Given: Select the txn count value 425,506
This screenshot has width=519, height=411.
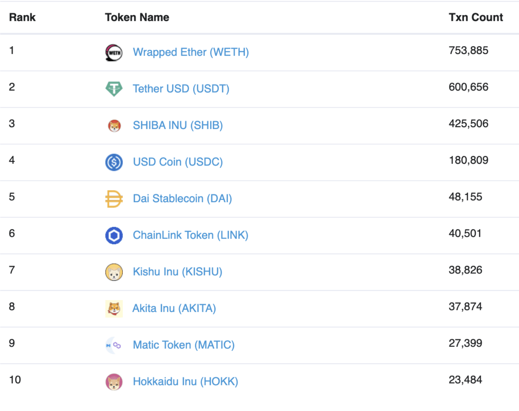Looking at the screenshot, I should 468,124.
